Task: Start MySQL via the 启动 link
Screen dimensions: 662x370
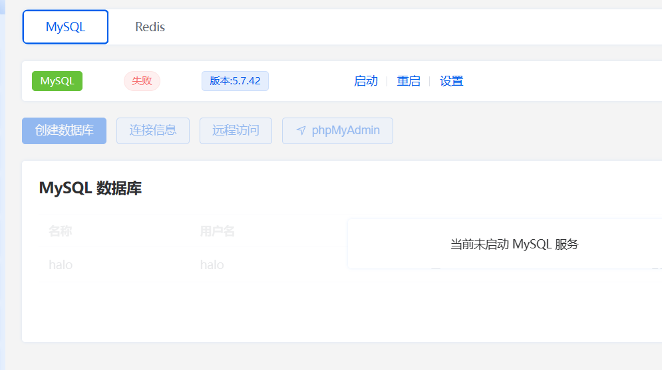Action: coord(366,81)
